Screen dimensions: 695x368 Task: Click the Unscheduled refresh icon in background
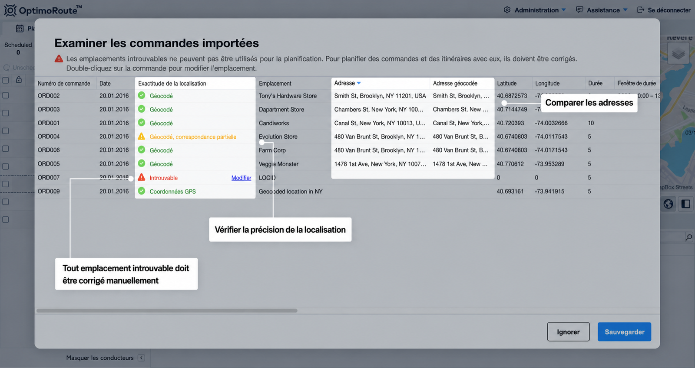7,68
